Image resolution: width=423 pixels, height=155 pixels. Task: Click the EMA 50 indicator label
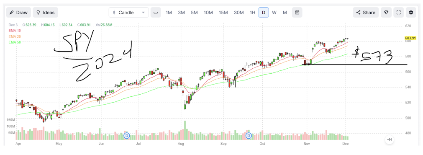15,42
